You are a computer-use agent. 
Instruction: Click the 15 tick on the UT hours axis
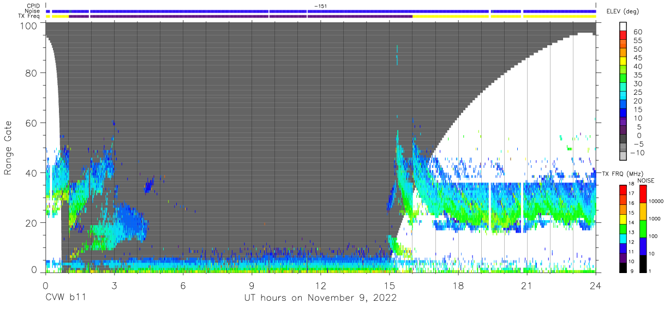[389, 285]
